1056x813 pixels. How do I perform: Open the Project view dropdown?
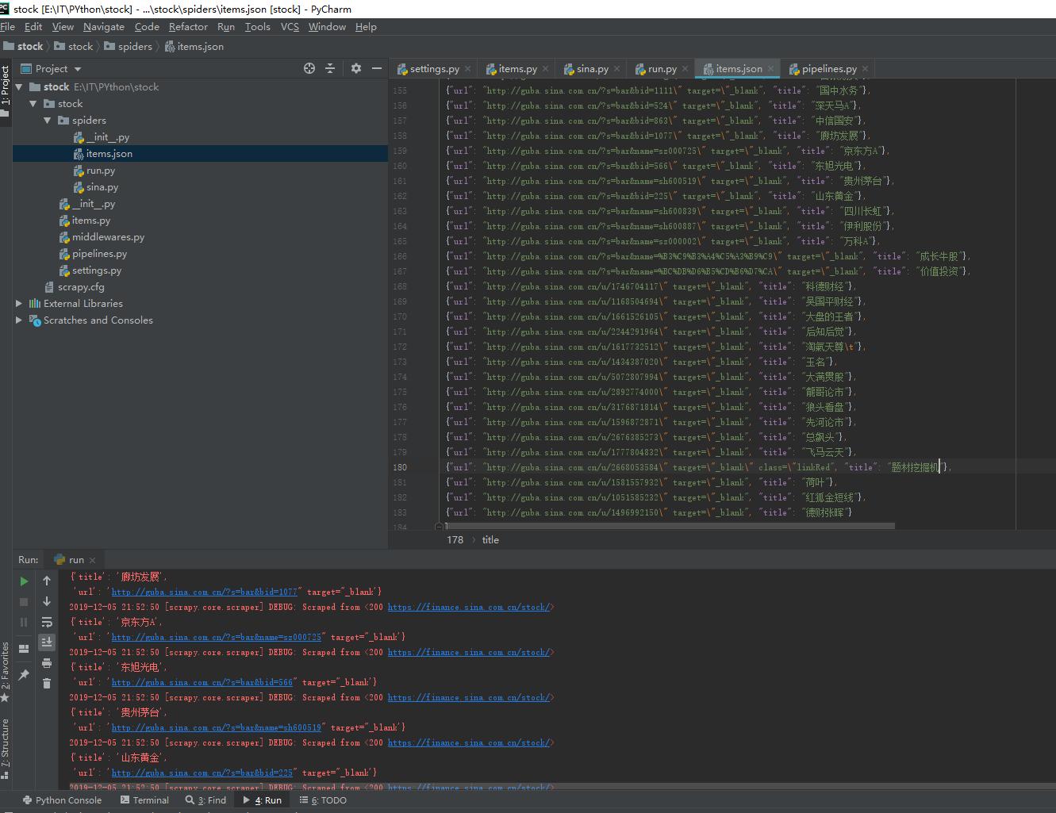click(x=78, y=70)
